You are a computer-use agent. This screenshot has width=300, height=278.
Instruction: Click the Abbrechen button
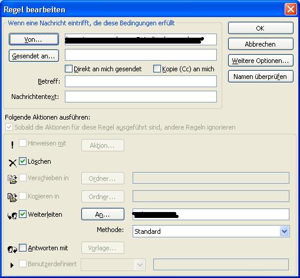(x=261, y=44)
